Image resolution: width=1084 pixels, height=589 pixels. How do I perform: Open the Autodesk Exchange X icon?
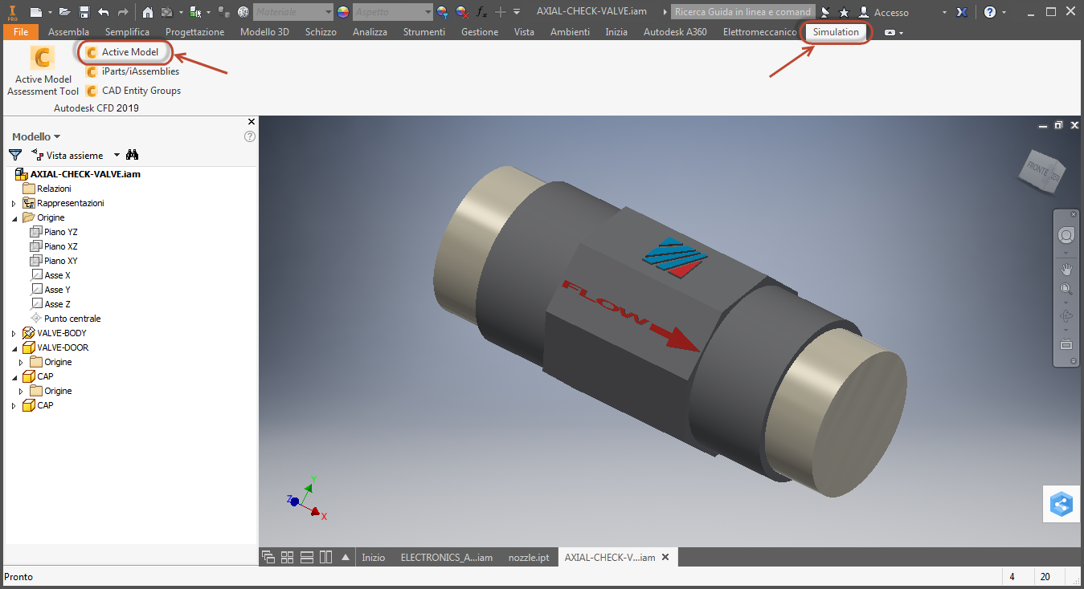pos(963,12)
